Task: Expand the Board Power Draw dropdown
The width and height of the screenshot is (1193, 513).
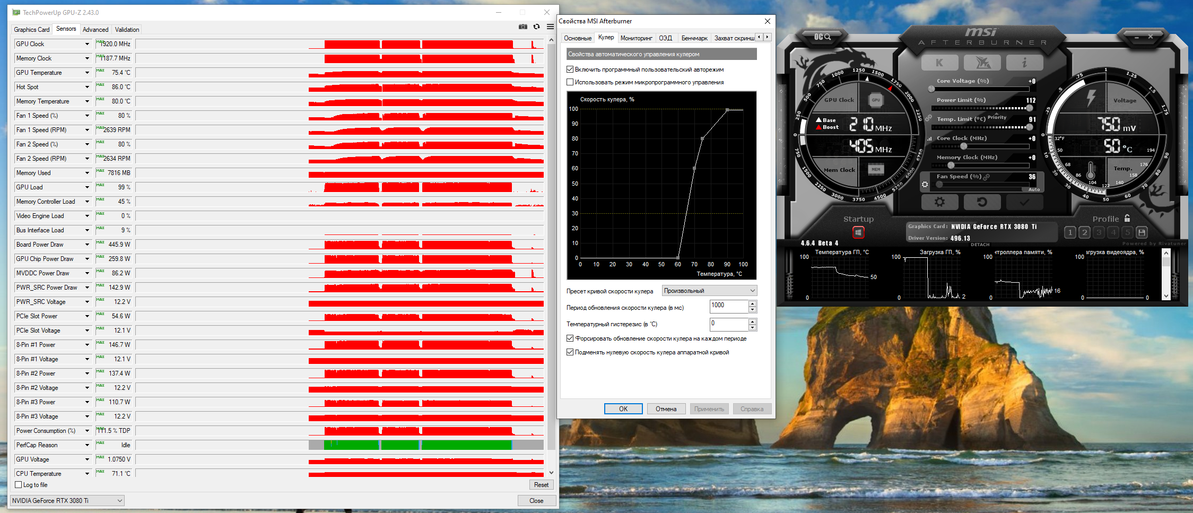Action: [87, 245]
